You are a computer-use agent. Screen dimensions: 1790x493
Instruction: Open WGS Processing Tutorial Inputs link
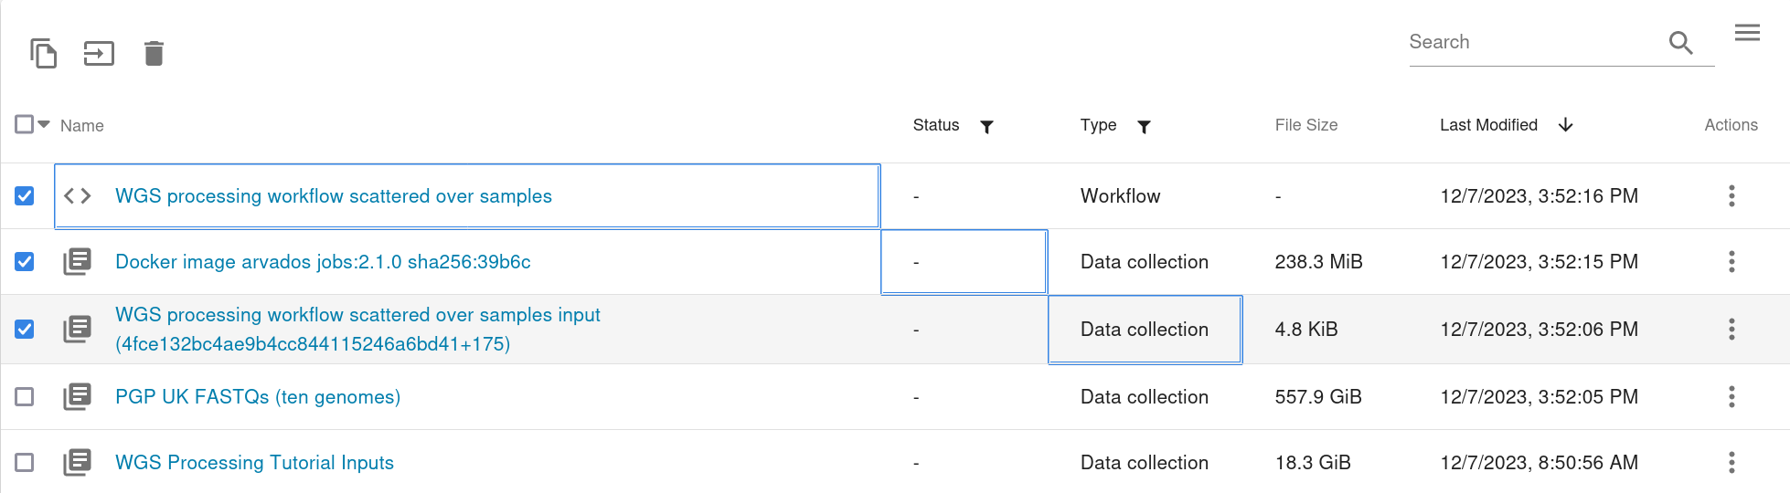tap(254, 463)
